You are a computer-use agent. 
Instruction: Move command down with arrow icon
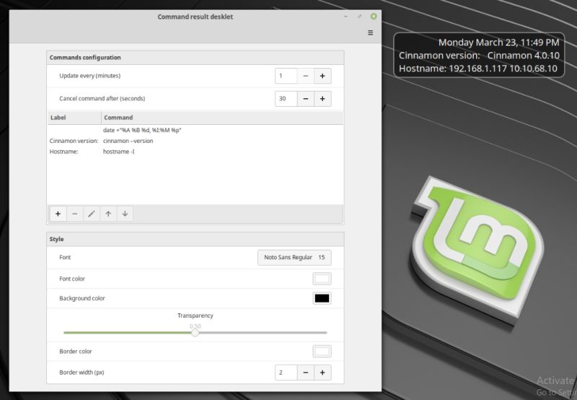tap(125, 214)
